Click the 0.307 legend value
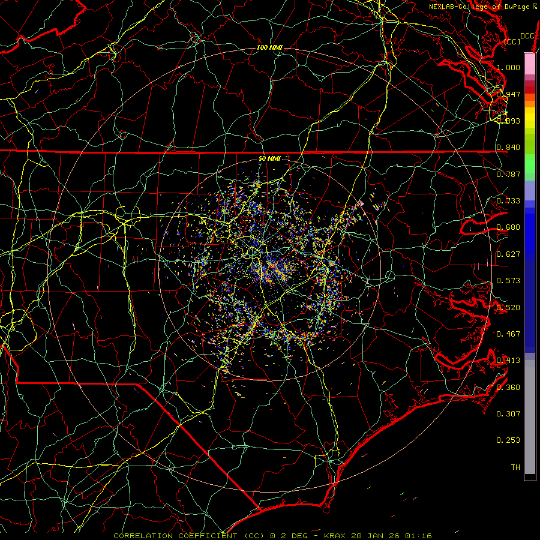540x540 pixels. point(508,414)
